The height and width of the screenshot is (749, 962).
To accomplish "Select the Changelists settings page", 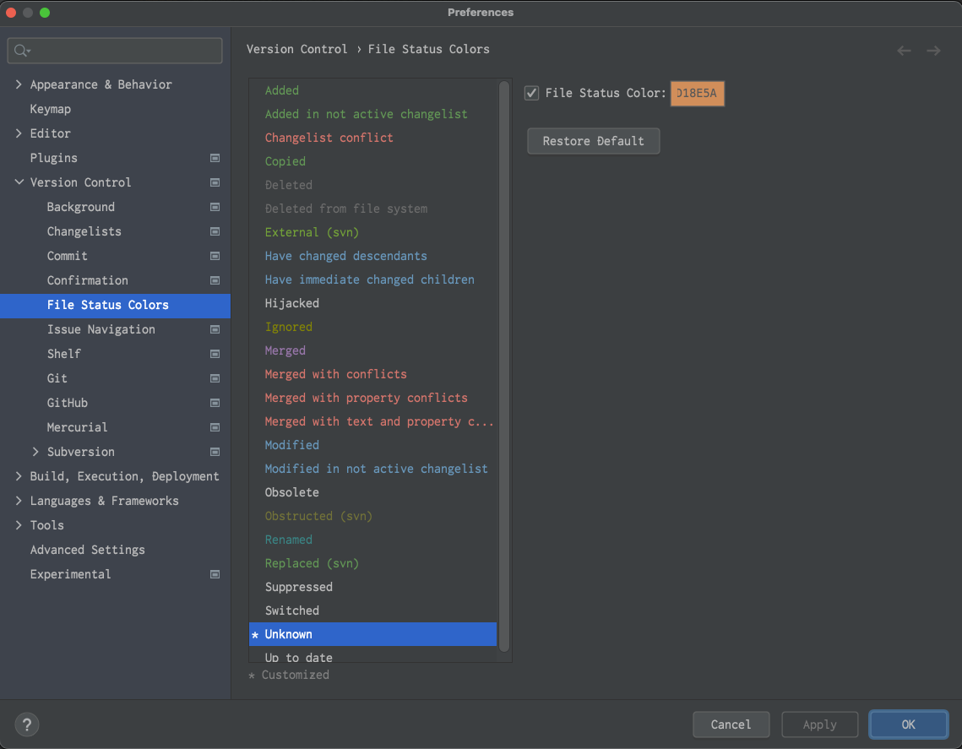I will (84, 231).
